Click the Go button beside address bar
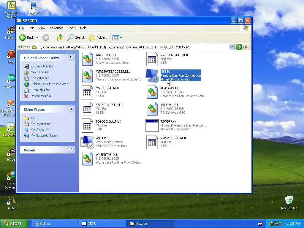Screen dimensions: 304x228 coord(242,47)
